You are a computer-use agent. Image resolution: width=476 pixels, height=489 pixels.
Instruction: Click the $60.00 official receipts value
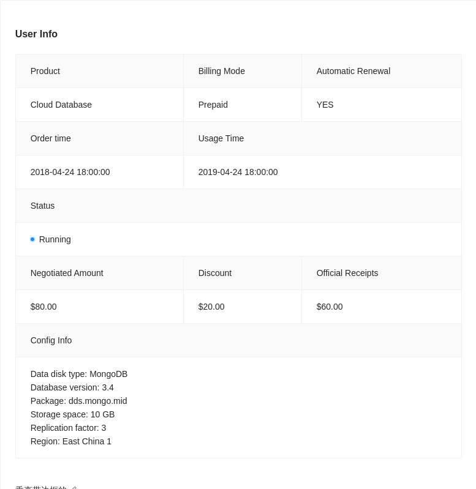[x=330, y=307]
